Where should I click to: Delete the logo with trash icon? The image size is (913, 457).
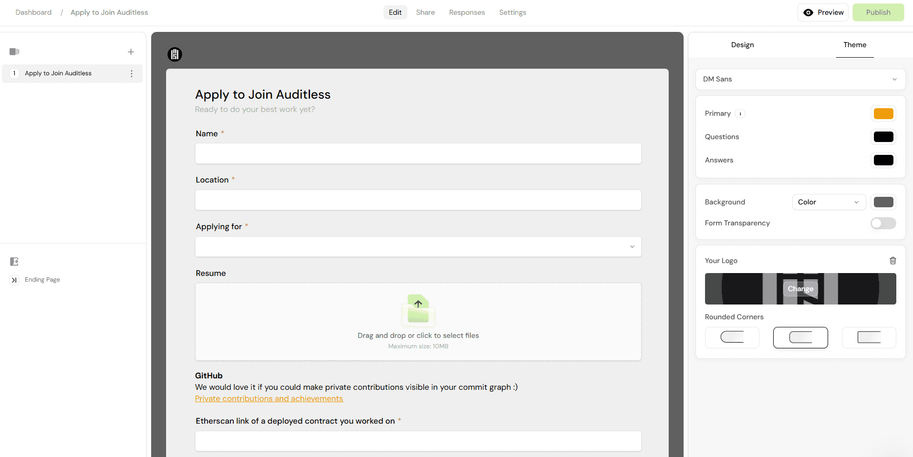(893, 261)
